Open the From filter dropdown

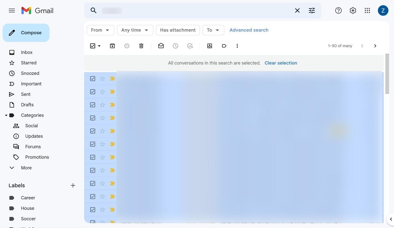(100, 30)
